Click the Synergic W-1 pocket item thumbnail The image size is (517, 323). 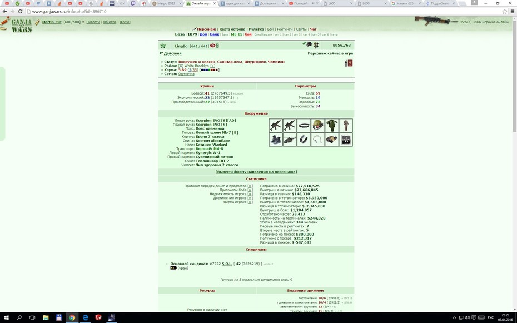click(x=304, y=140)
